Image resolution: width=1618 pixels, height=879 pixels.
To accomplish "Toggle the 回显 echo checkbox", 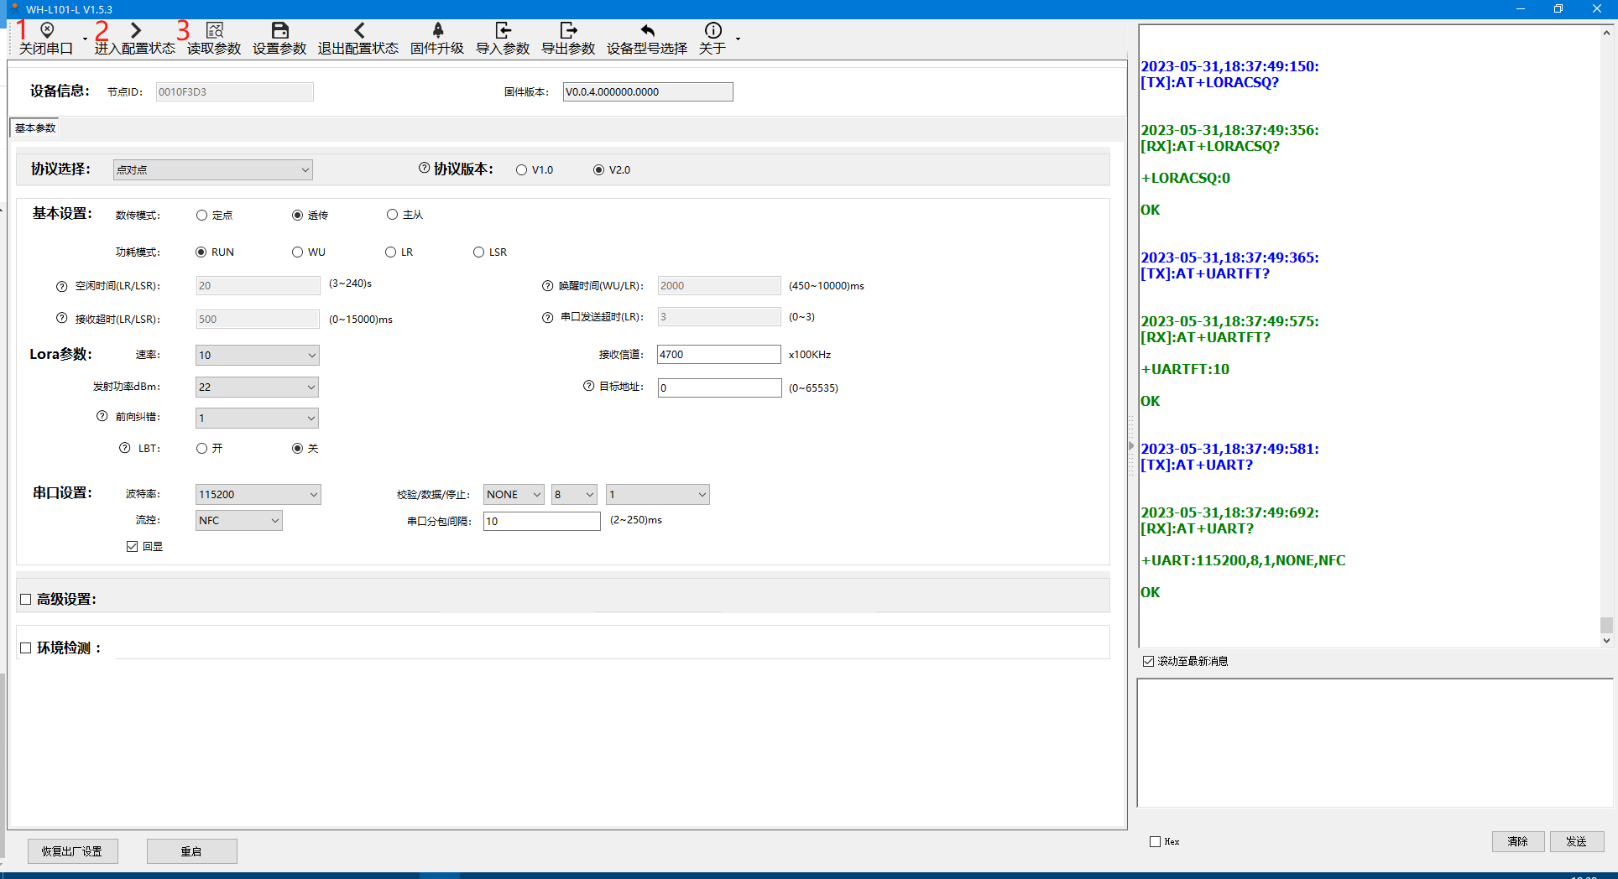I will point(133,547).
